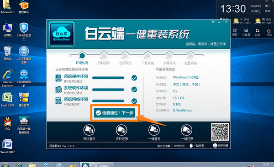Image resolution: width=274 pixels, height=167 pixels.
Task: Open 2345王牌浏览器 desktop icon
Action: [x=24, y=55]
